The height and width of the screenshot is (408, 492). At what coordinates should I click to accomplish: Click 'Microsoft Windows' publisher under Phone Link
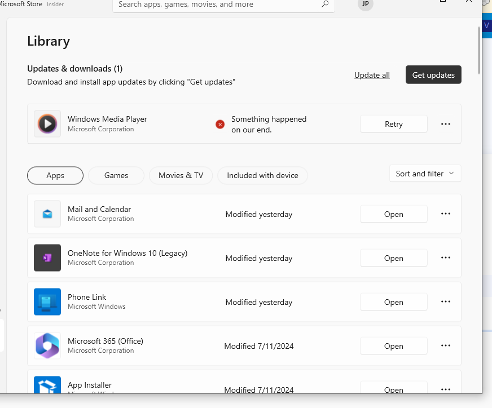(x=96, y=307)
